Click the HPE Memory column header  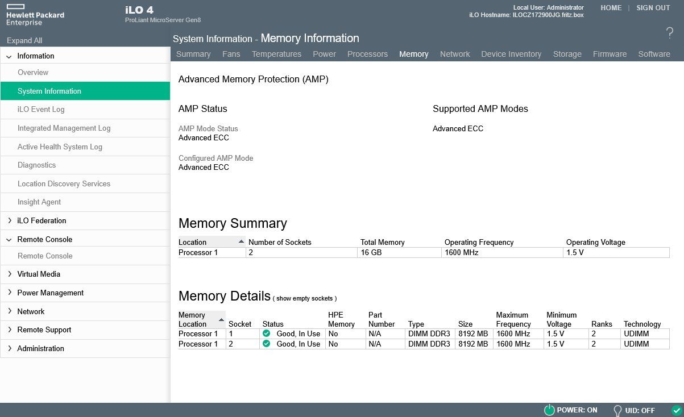click(x=342, y=319)
